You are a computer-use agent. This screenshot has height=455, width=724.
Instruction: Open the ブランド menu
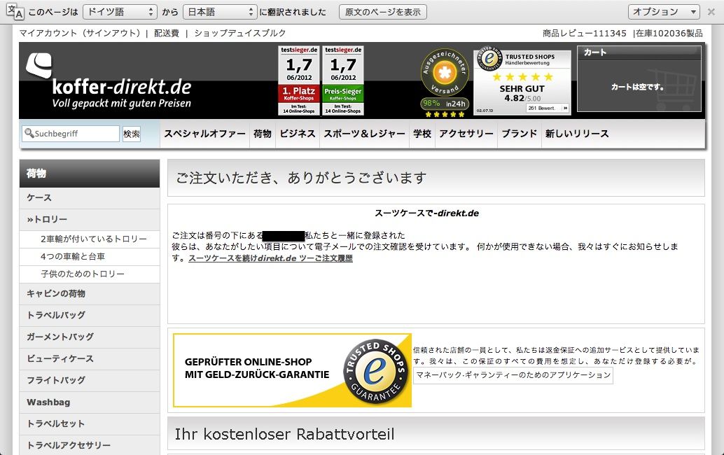(519, 134)
